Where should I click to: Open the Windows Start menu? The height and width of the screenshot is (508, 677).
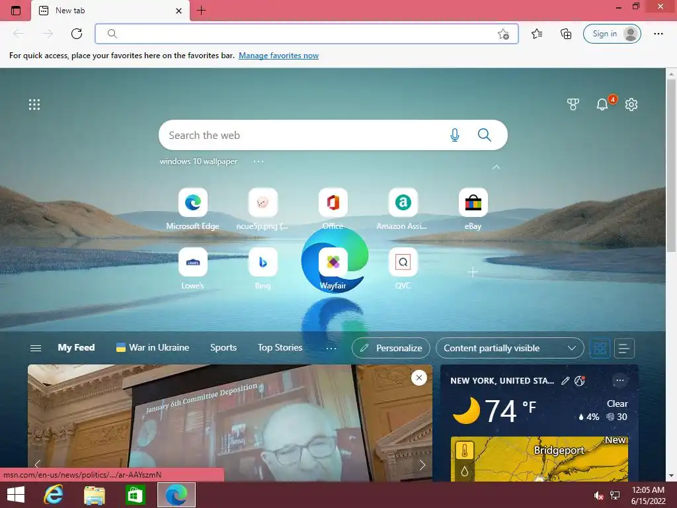point(16,495)
